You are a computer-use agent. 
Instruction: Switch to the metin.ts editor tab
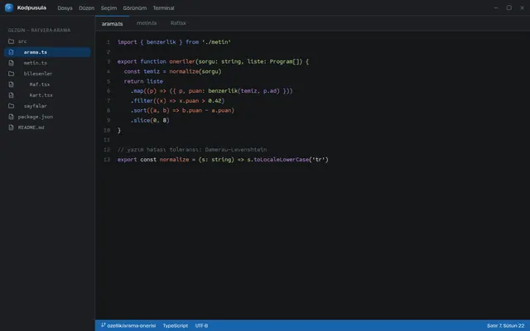coord(147,23)
